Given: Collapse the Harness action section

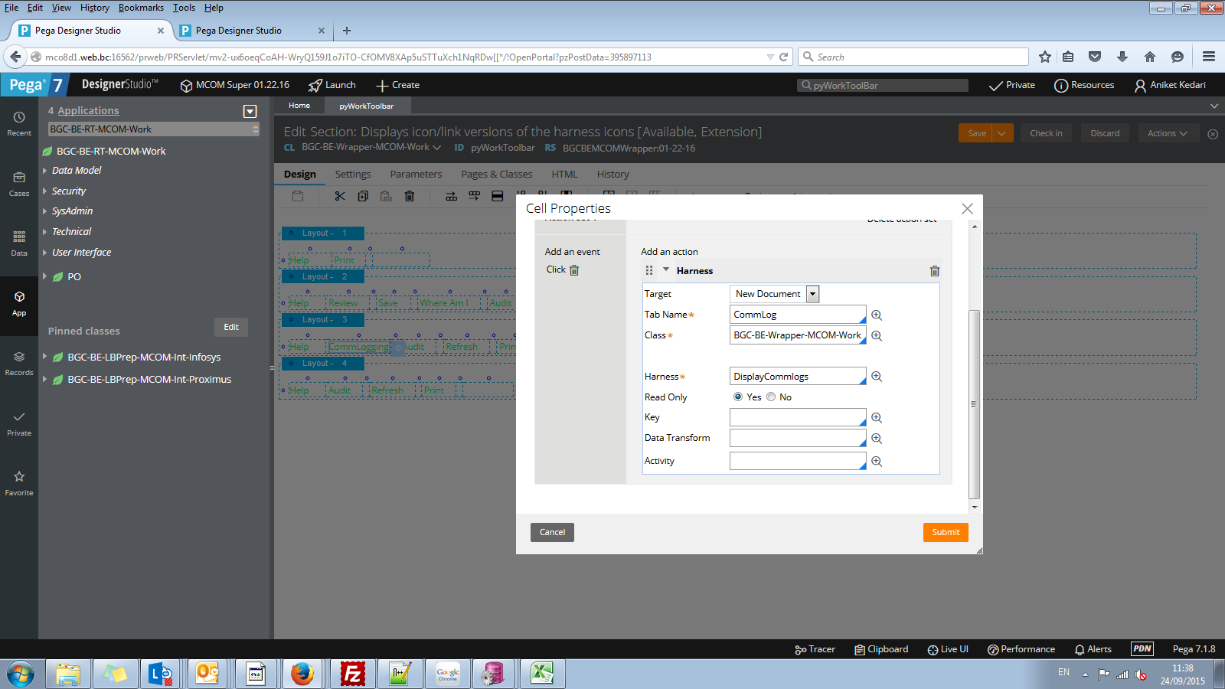Looking at the screenshot, I should coord(666,269).
